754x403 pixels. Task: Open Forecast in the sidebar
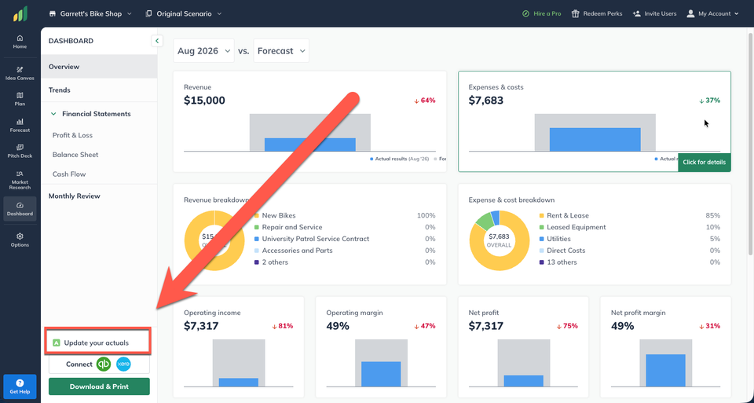point(20,126)
